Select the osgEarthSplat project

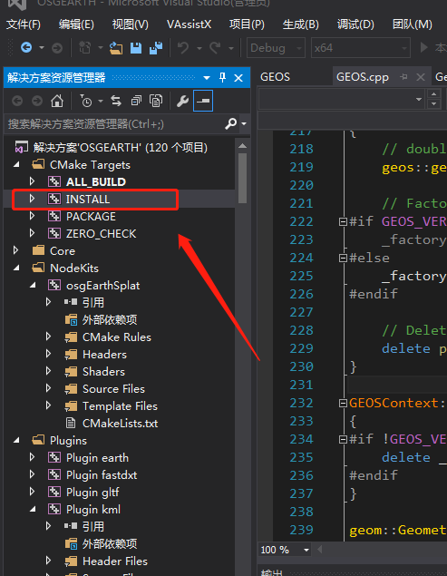(x=102, y=286)
